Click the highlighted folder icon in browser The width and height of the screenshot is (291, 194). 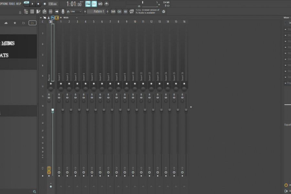pyautogui.click(x=32, y=23)
